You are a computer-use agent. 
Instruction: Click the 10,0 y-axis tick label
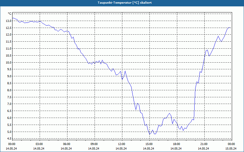[x=9, y=63]
